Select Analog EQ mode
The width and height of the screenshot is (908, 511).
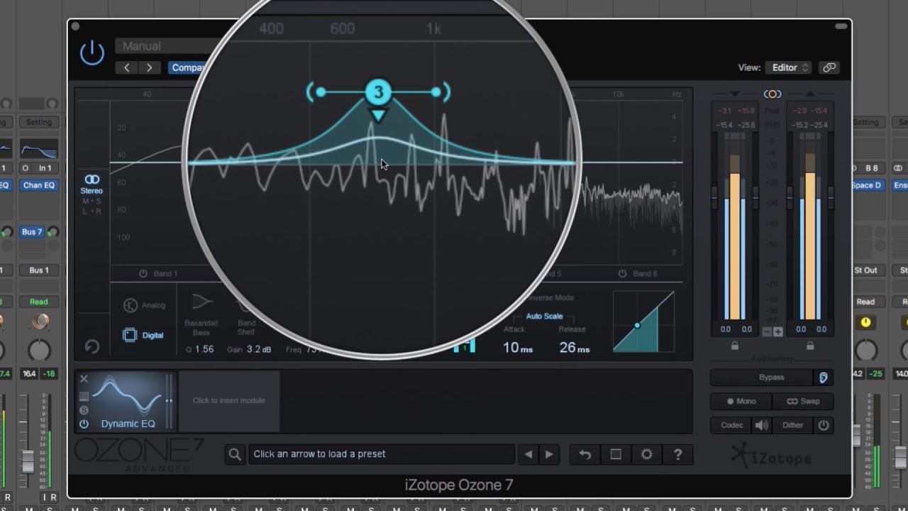(x=144, y=305)
